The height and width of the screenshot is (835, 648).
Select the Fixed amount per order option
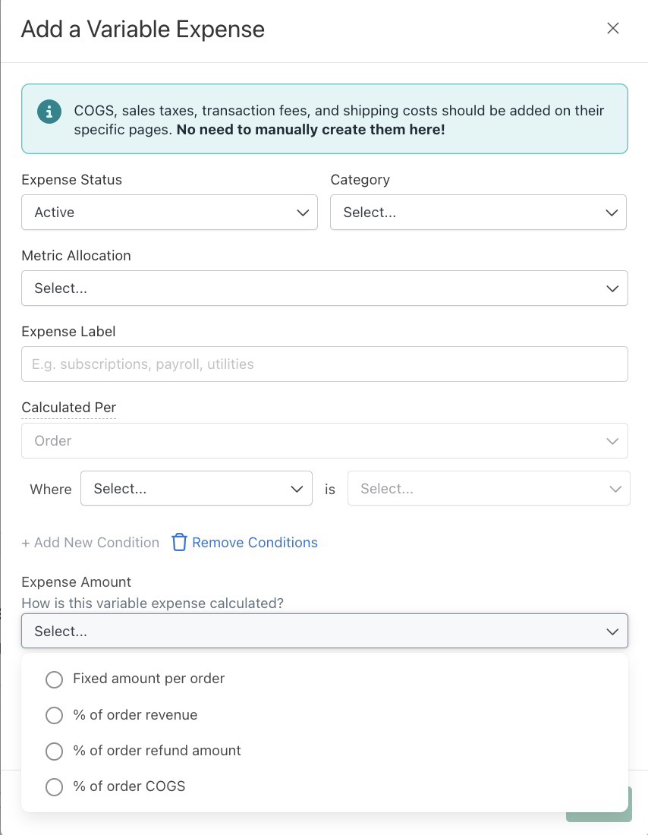tap(135, 679)
